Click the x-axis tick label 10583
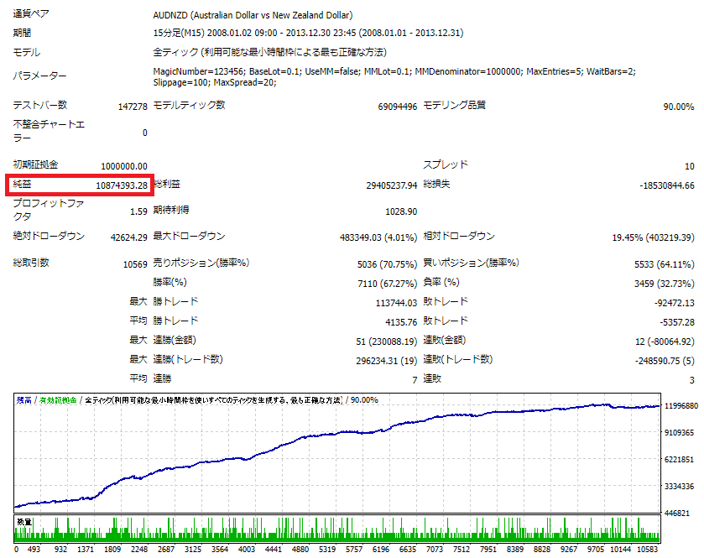The height and width of the screenshot is (558, 704). [647, 550]
